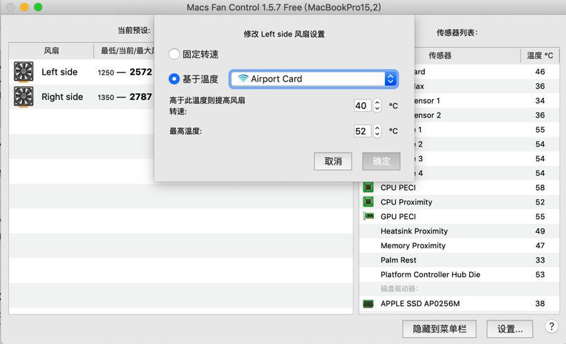Click the CPU Proximity chip icon
Viewport: 566px width, 344px height.
pyautogui.click(x=368, y=202)
